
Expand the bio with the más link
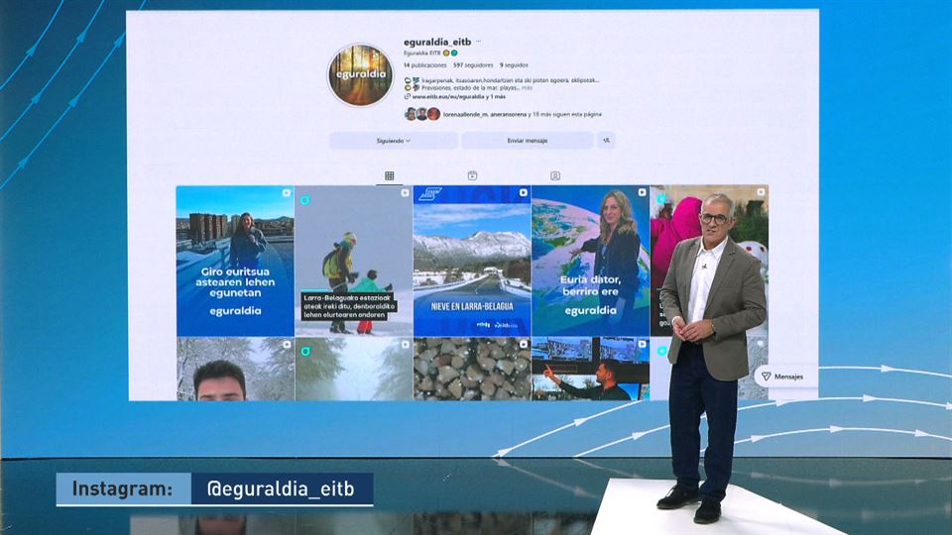point(528,88)
